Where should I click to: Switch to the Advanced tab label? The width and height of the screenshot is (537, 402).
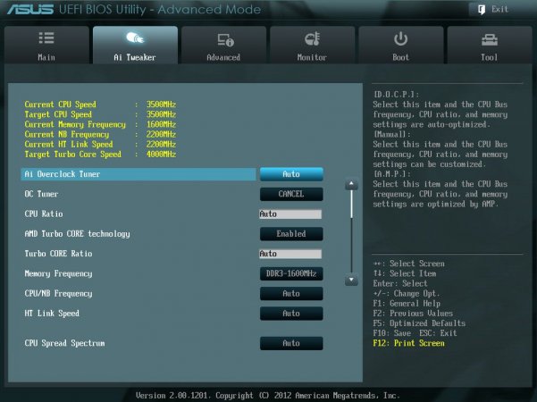coord(223,57)
